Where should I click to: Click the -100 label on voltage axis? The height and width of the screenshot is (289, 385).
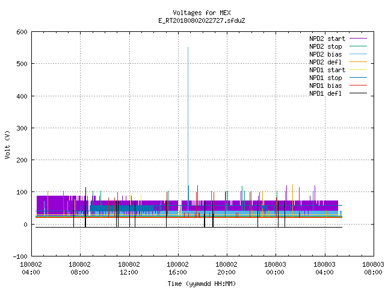(x=20, y=256)
